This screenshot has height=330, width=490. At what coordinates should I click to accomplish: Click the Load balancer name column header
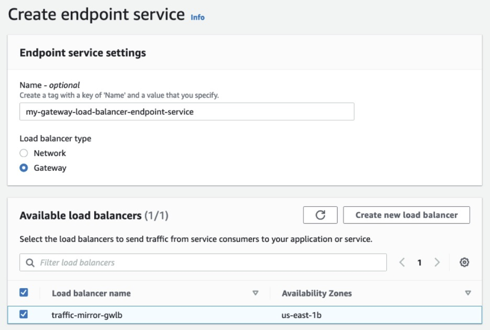pos(91,293)
